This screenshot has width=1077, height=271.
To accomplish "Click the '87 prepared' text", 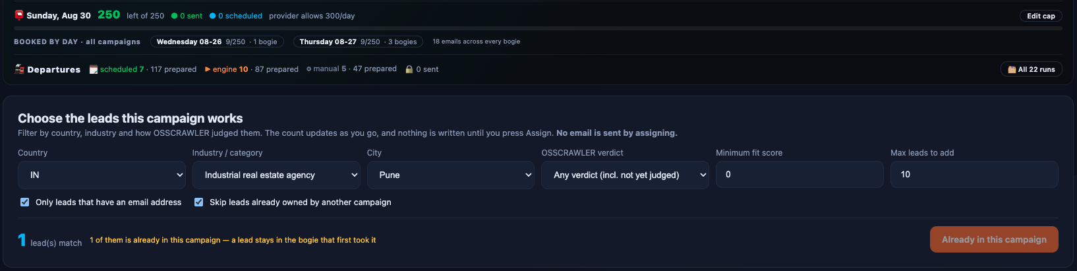I will (277, 69).
